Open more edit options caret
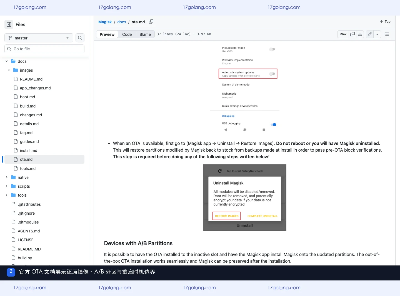 pyautogui.click(x=377, y=34)
